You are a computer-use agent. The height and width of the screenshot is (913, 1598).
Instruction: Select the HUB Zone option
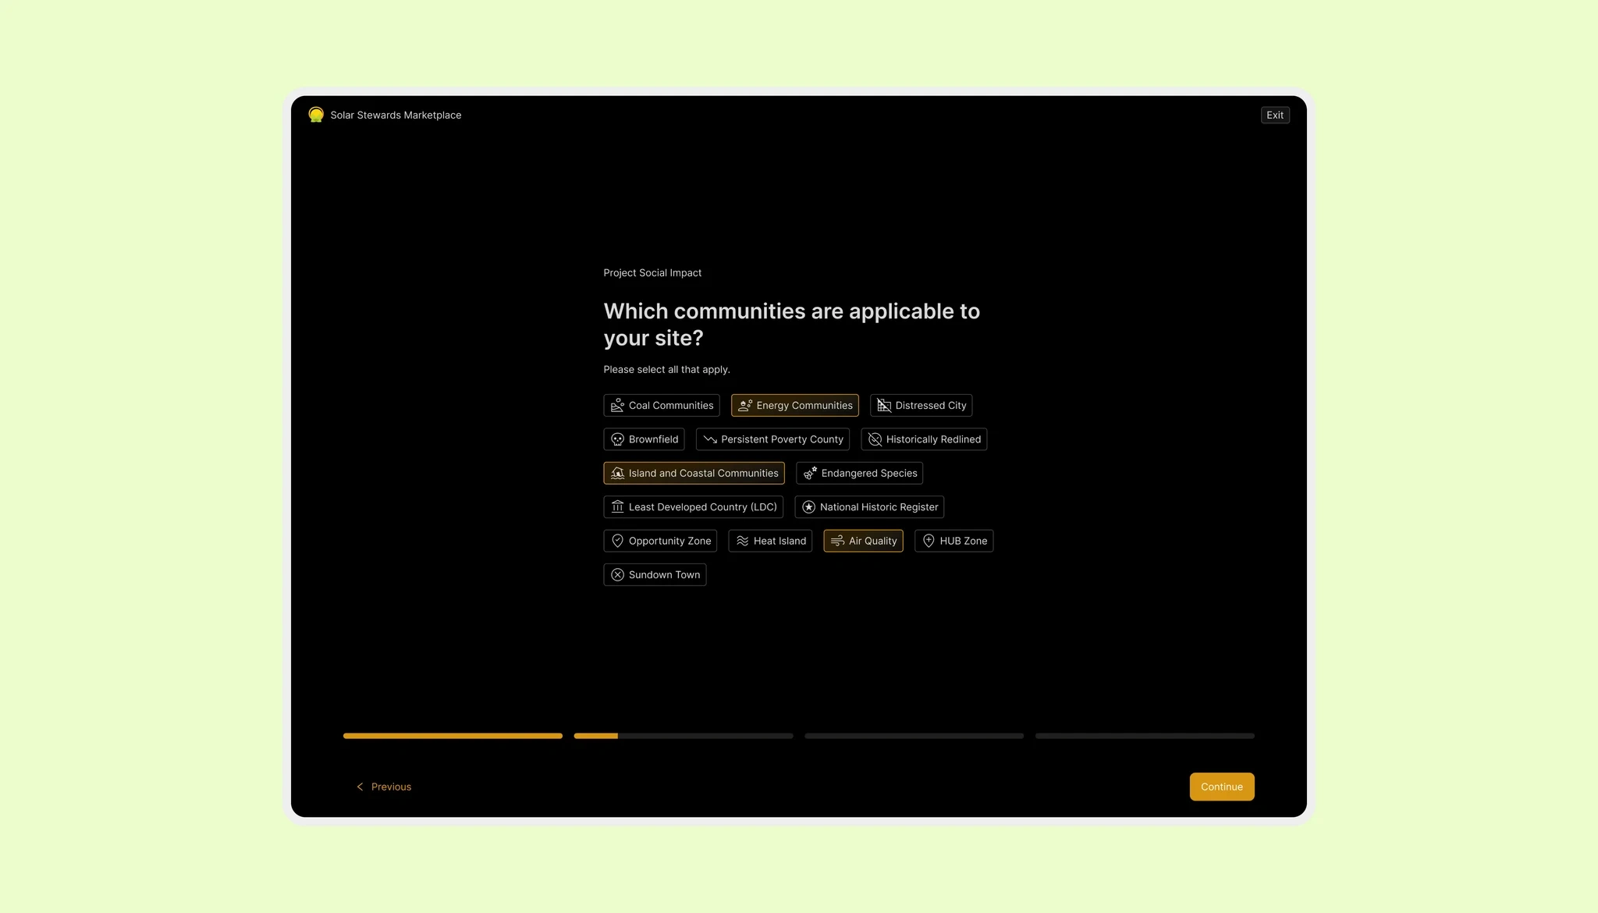(x=953, y=540)
